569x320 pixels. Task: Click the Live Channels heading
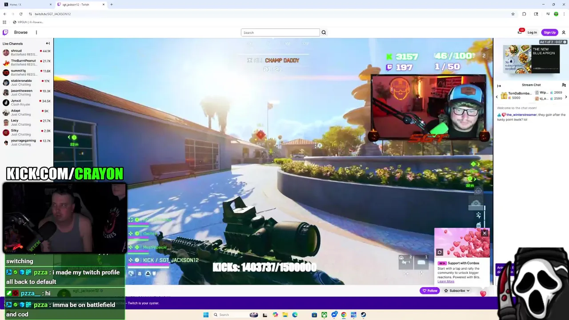coord(12,44)
